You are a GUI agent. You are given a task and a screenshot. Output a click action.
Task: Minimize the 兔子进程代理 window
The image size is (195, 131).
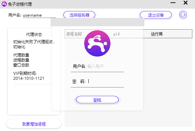click(x=173, y=3)
